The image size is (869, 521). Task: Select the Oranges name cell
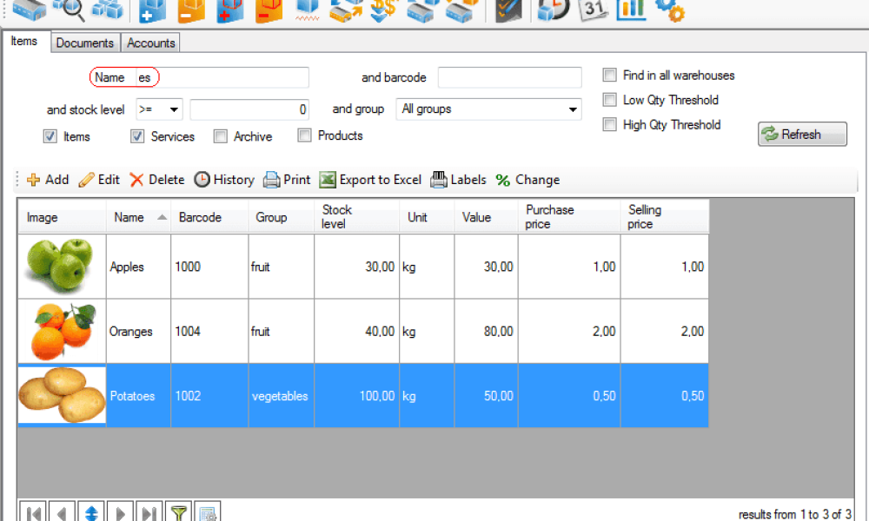click(138, 331)
